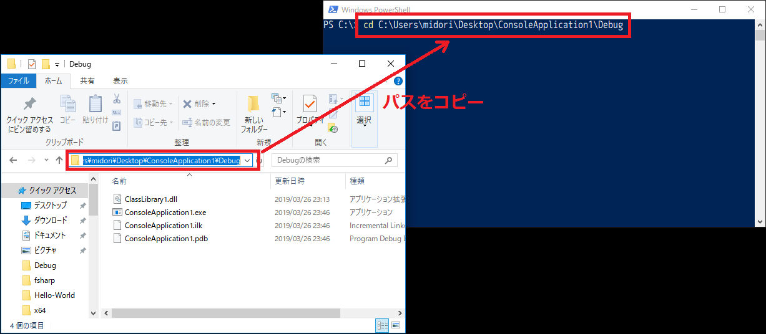Click the paste shortcut icon in clipboard group
The image size is (766, 334).
pos(117,126)
